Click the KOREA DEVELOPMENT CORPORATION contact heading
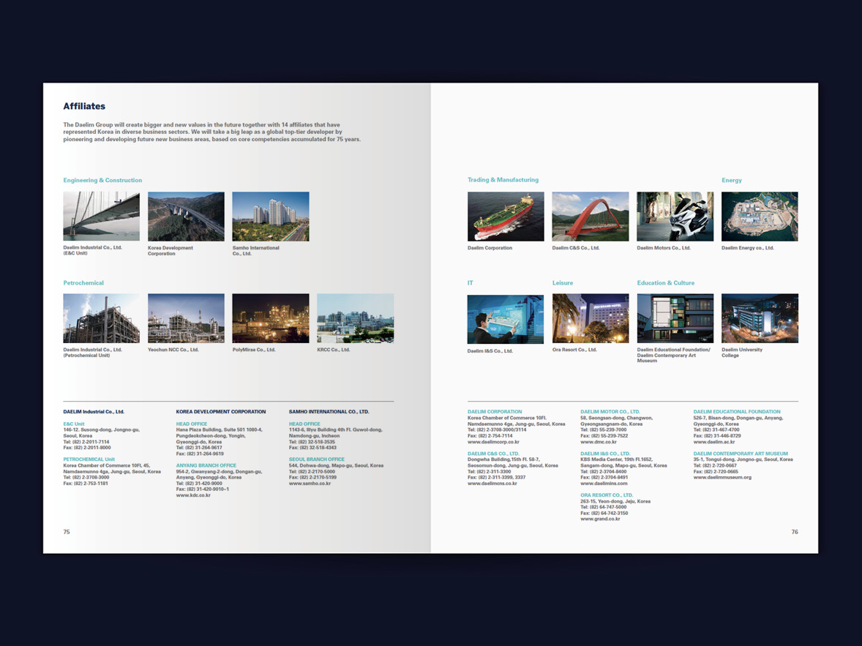This screenshot has width=862, height=646. tap(220, 412)
